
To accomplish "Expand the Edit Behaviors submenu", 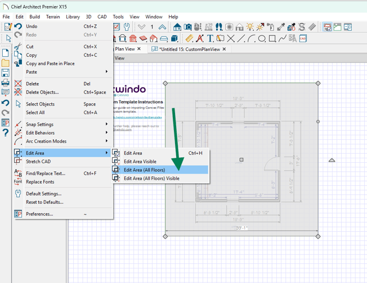I will (x=64, y=133).
